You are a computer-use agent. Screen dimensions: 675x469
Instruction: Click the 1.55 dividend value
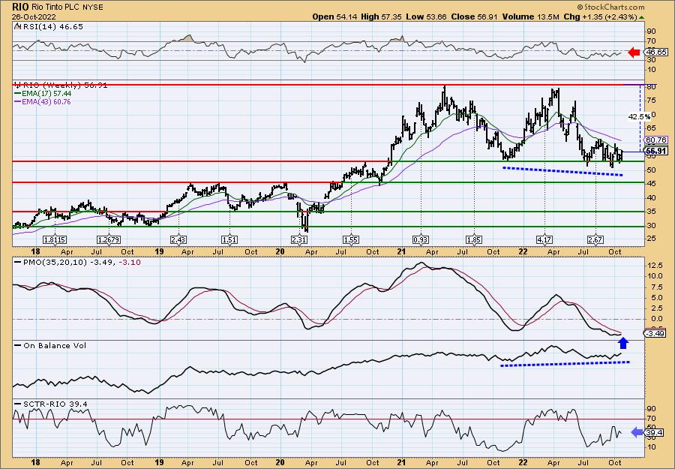click(x=351, y=239)
